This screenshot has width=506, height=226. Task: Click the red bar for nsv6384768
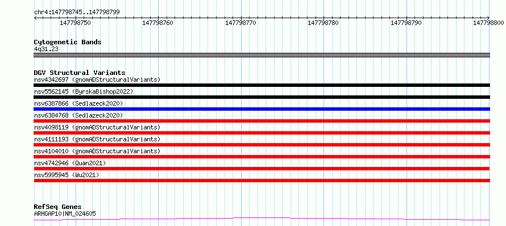click(262, 121)
